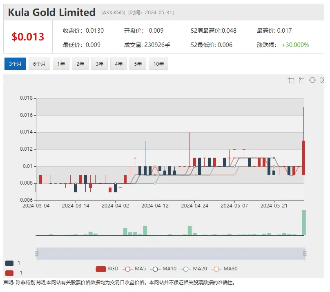Click the Kula Gold Limited title
This screenshot has height=292, width=330.
tap(52, 12)
